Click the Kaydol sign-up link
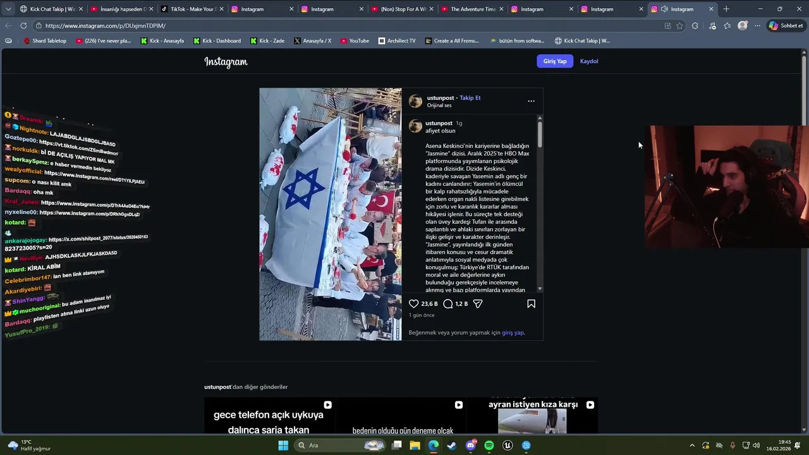 tap(589, 61)
